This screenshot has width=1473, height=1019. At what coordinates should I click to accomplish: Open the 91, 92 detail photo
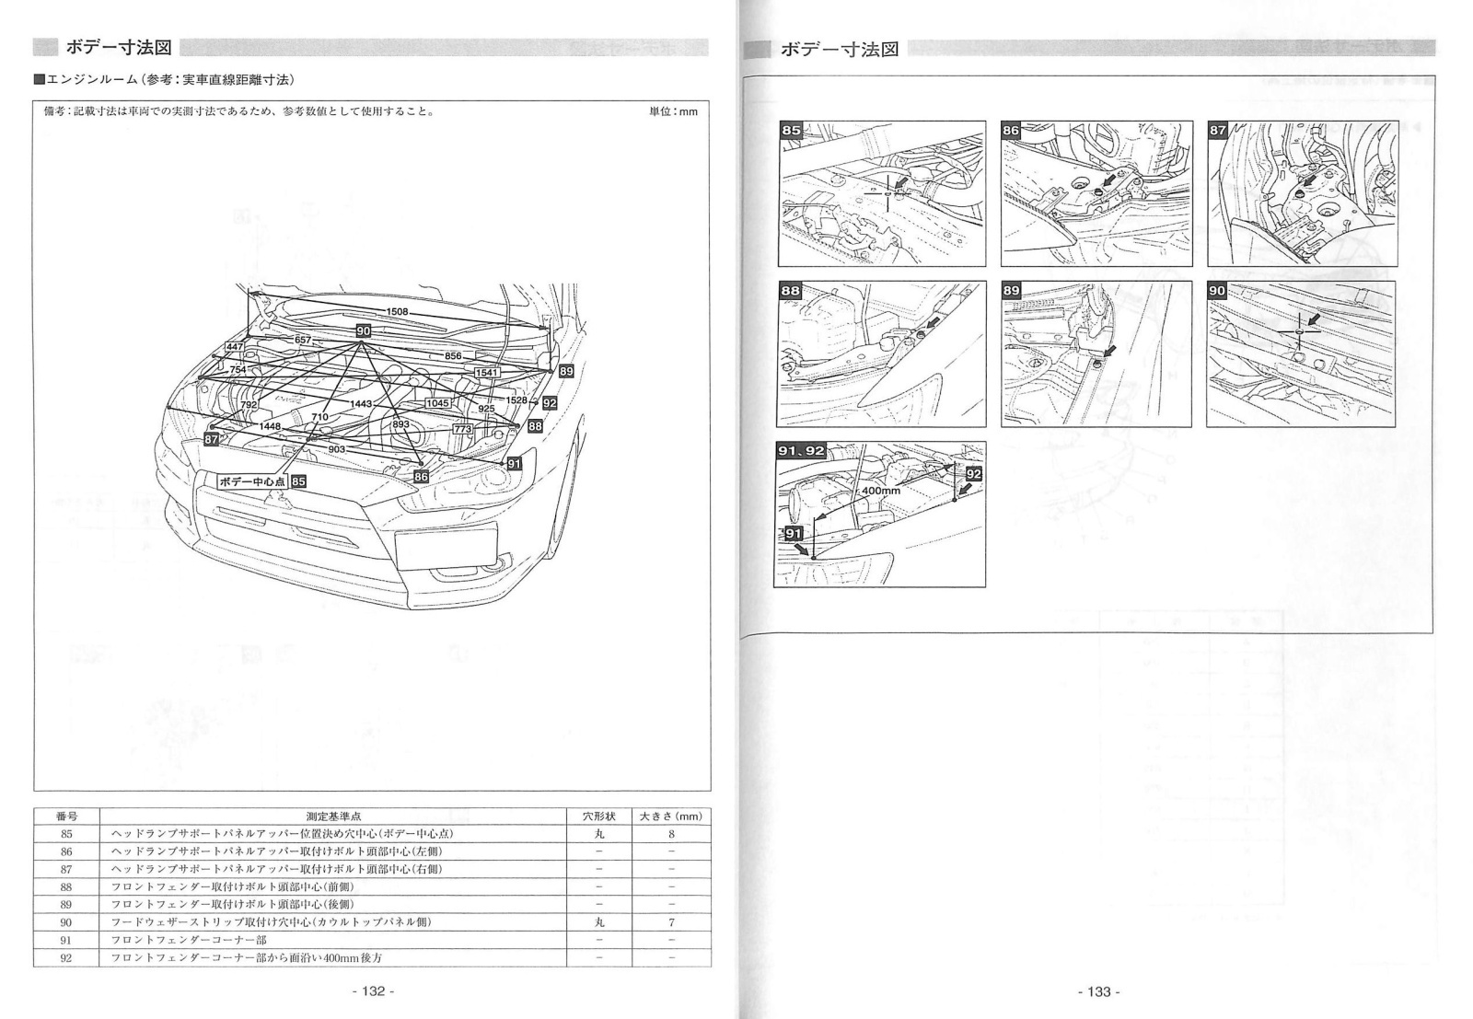pyautogui.click(x=881, y=515)
